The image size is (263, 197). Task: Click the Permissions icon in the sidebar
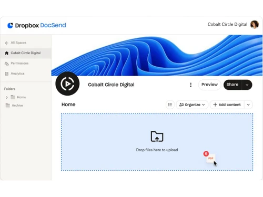(7, 64)
